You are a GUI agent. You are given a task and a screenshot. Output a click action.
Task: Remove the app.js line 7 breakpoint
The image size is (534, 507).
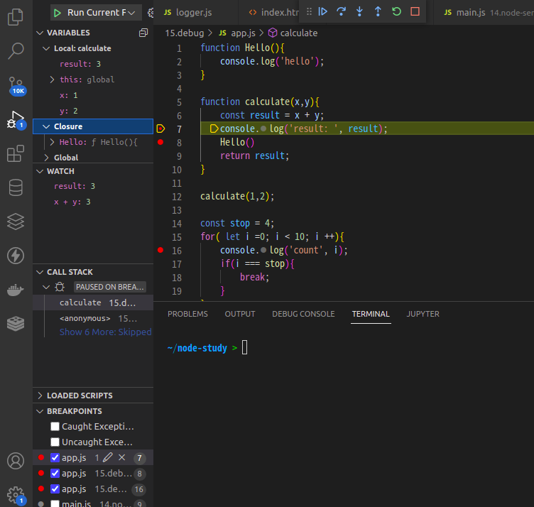[x=122, y=457]
